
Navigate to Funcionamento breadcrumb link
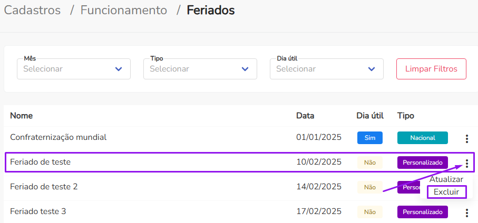124,10
